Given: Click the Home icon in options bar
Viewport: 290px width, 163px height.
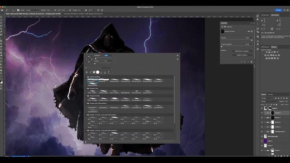Looking at the screenshot, I should coord(2,10).
